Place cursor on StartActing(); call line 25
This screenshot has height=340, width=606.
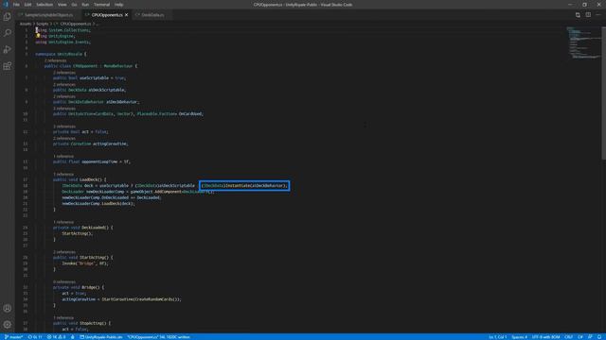(78, 233)
